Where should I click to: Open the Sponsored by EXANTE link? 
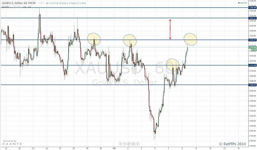[x=12, y=143]
